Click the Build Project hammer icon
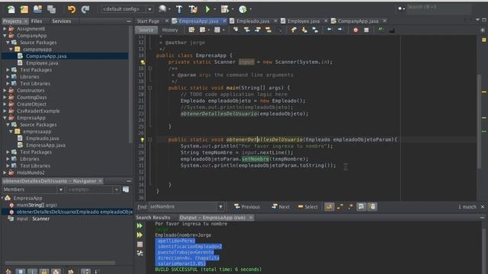Image resolution: width=488 pixels, height=274 pixels. [x=179, y=9]
